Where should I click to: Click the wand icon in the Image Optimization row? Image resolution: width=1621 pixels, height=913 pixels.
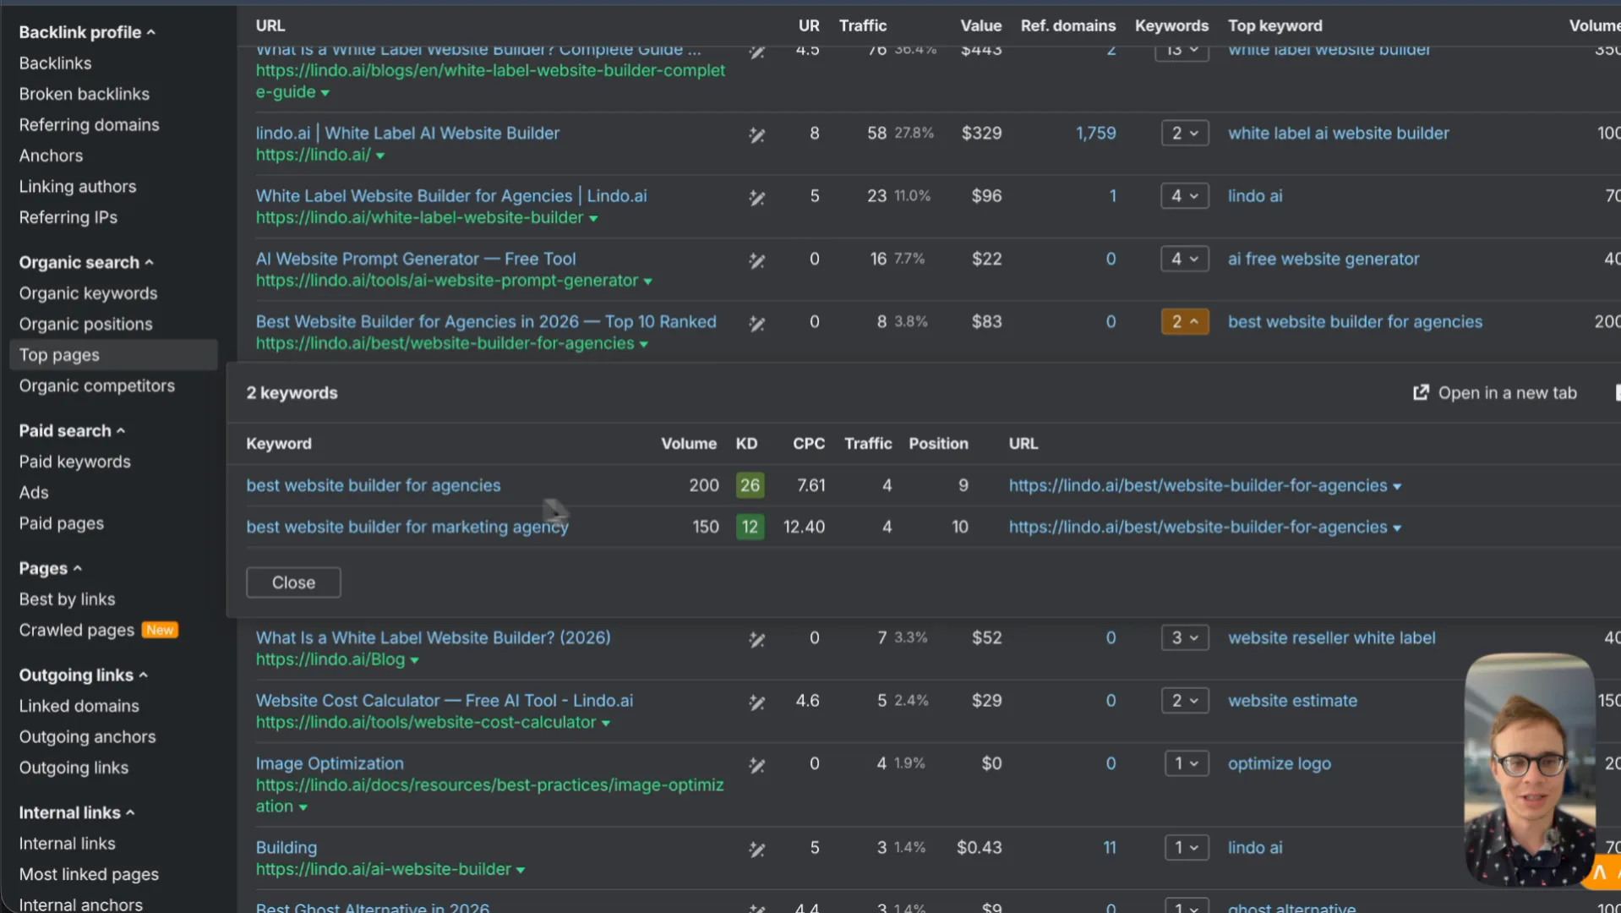[756, 766]
